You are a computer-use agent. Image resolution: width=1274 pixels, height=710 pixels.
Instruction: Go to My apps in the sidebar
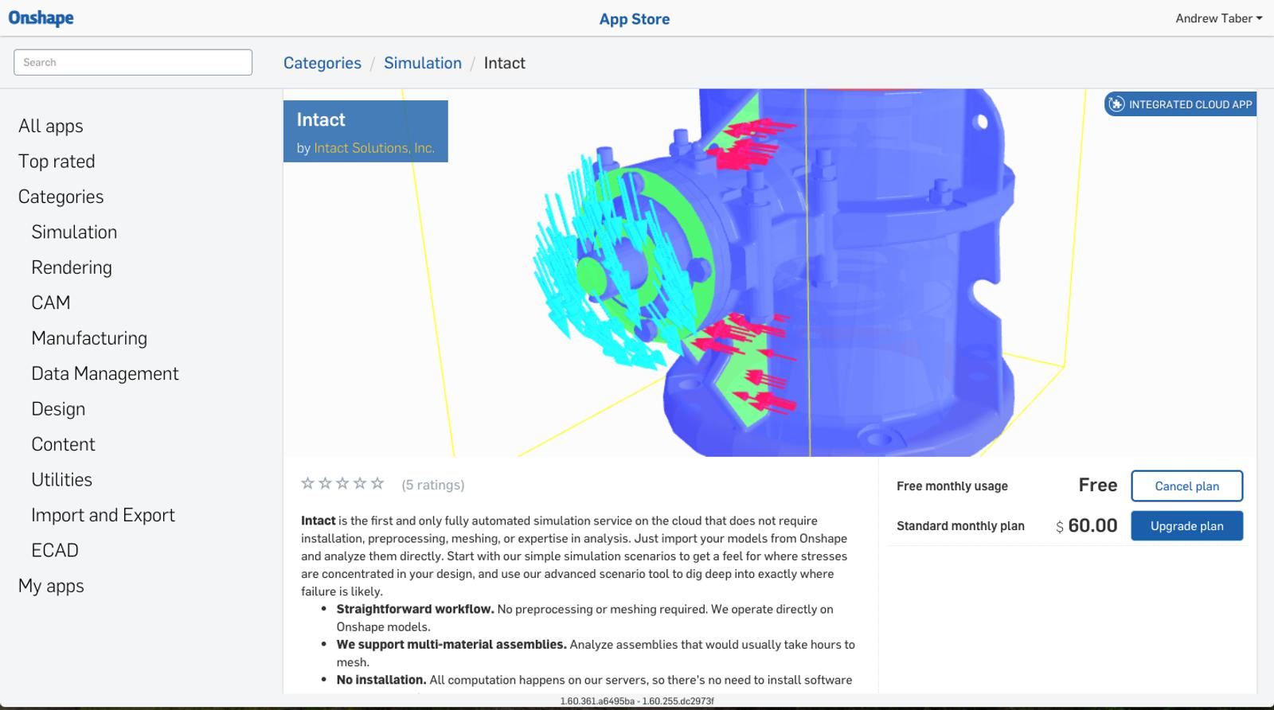tap(51, 586)
